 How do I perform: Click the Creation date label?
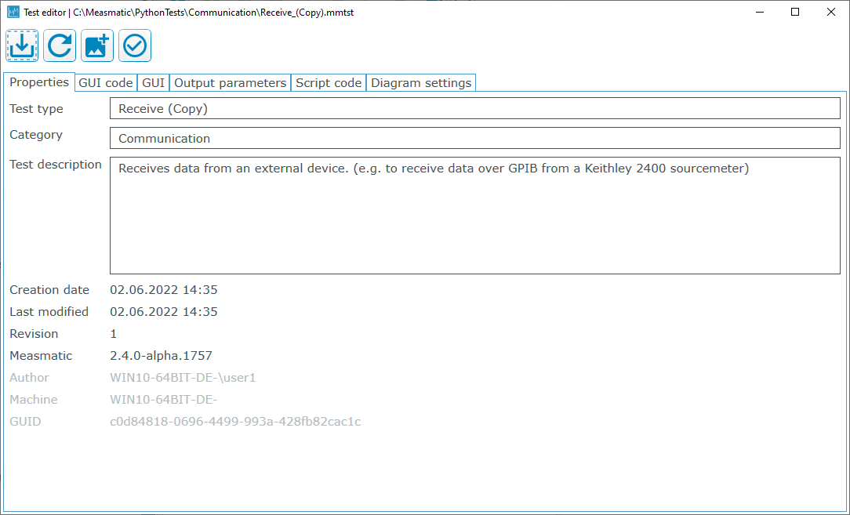pyautogui.click(x=49, y=290)
